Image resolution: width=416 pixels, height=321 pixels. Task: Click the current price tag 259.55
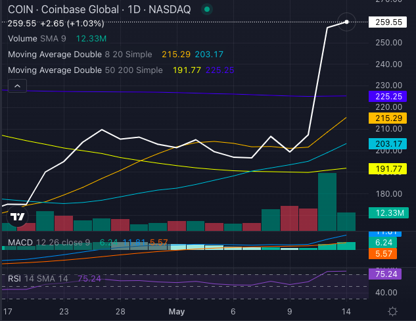[388, 22]
